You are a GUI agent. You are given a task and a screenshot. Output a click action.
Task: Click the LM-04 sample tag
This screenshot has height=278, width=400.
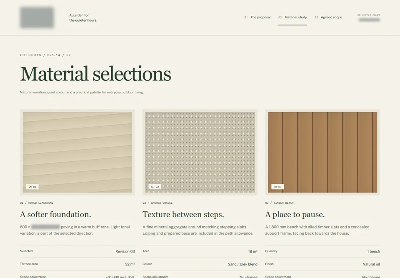click(32, 187)
